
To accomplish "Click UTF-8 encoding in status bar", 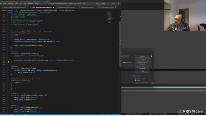I will click(193, 114).
